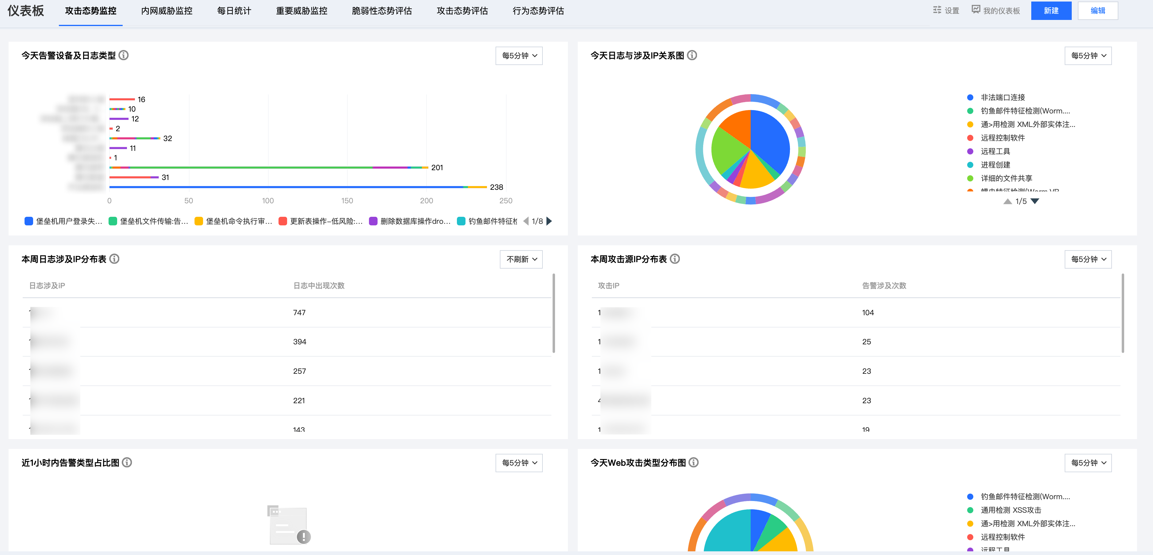Image resolution: width=1153 pixels, height=555 pixels.
Task: Toggle 删除数据库操作dro legend series
Action: pos(410,221)
